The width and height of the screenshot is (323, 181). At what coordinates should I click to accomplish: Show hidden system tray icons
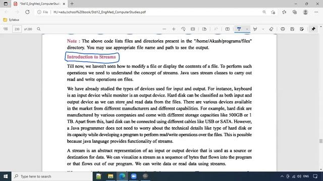pyautogui.click(x=282, y=176)
